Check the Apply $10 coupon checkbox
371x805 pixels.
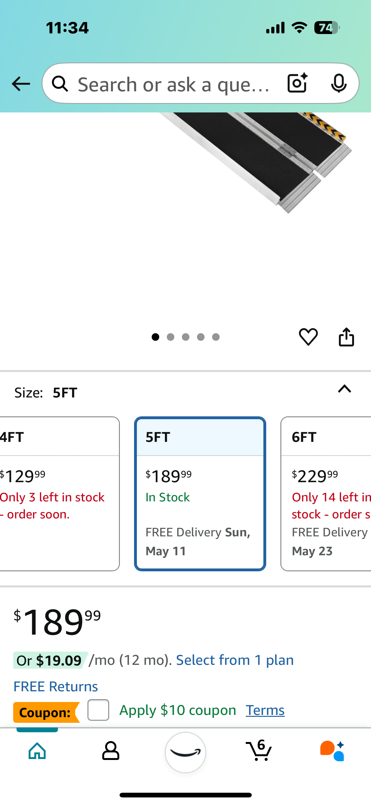pyautogui.click(x=98, y=710)
